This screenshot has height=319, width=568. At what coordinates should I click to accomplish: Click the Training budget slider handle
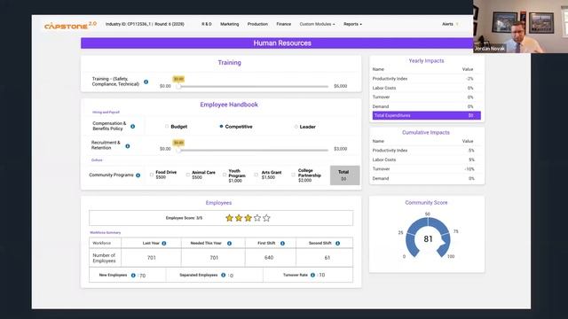(x=178, y=87)
